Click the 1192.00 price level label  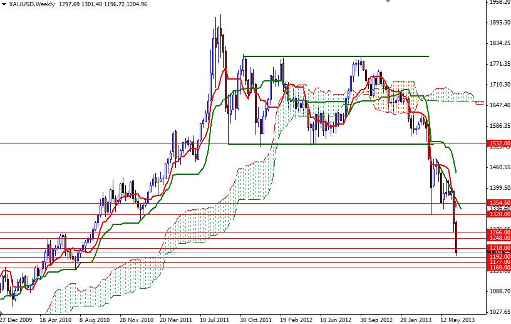498,257
